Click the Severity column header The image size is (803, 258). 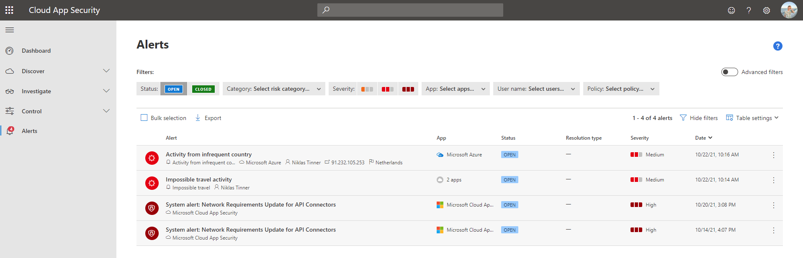[640, 138]
